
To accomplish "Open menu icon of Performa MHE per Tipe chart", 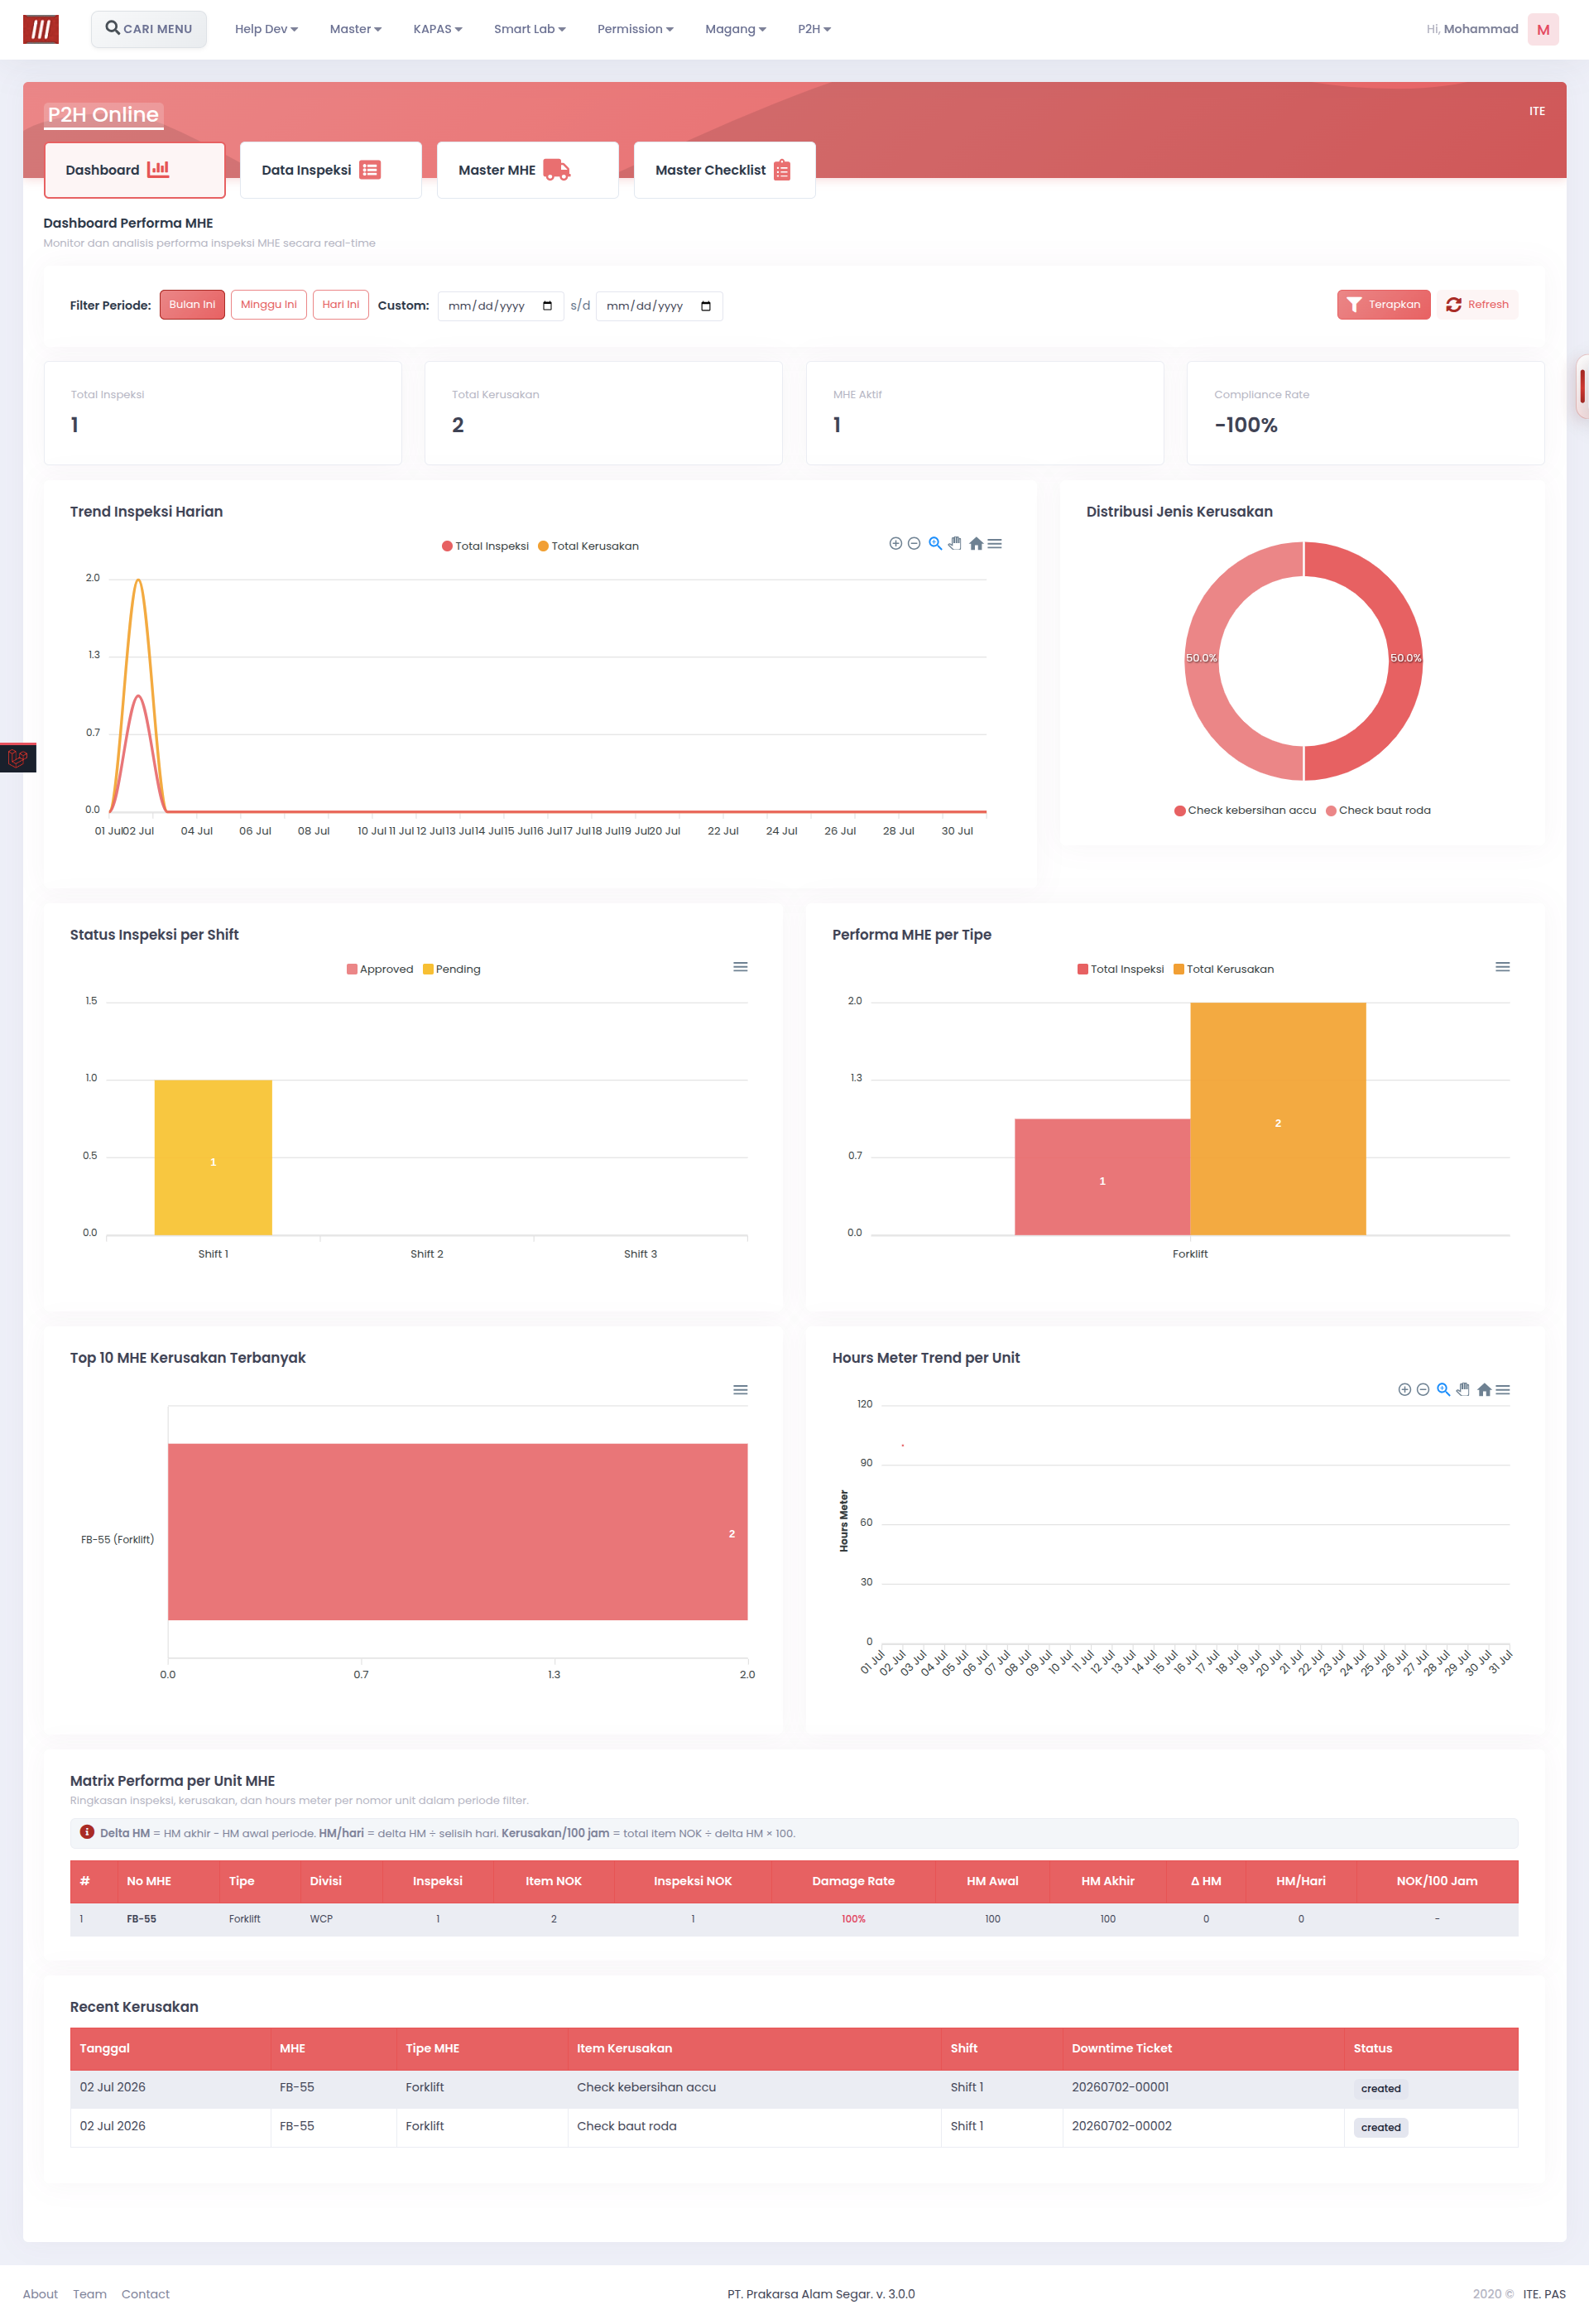I will coord(1502,967).
